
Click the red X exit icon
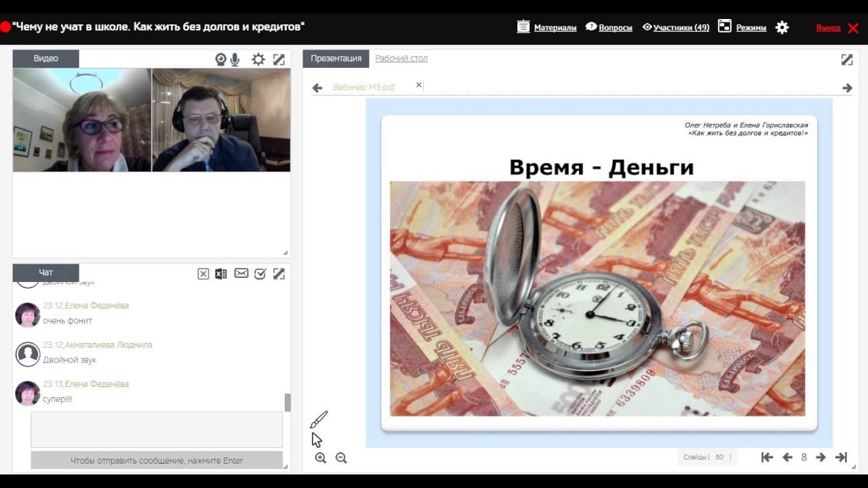tap(853, 28)
